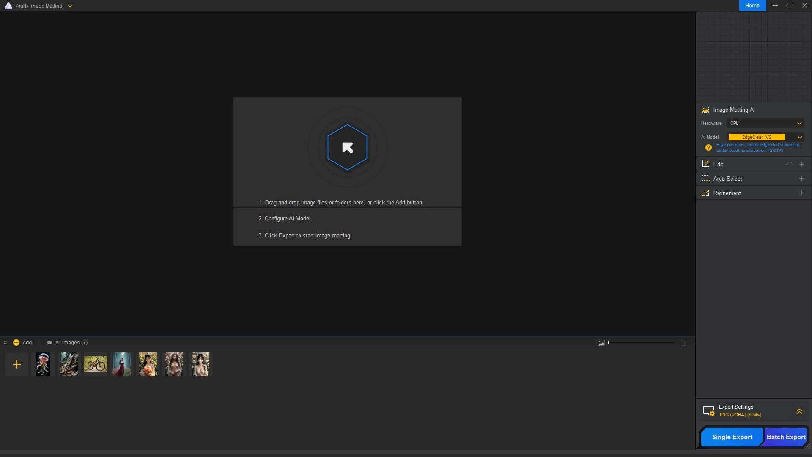
Task: Restore down the application window
Action: click(790, 6)
